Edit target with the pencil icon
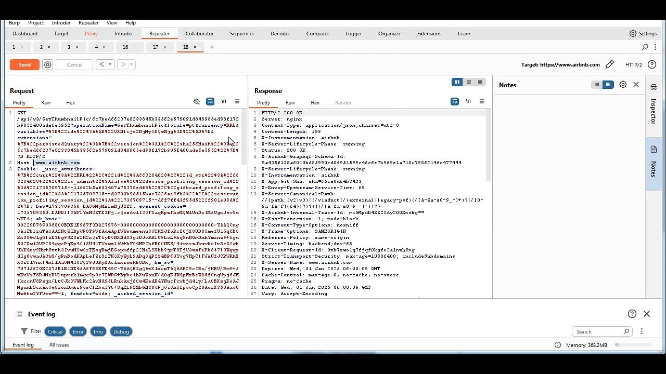Screen dimensions: 666x374 [x=610, y=65]
